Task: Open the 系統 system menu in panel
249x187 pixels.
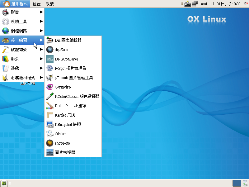Action: point(49,4)
